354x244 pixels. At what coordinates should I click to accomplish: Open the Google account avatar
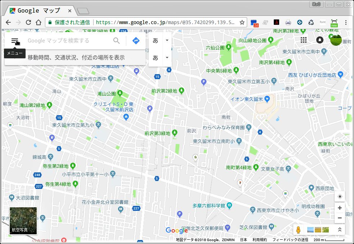[x=336, y=40]
